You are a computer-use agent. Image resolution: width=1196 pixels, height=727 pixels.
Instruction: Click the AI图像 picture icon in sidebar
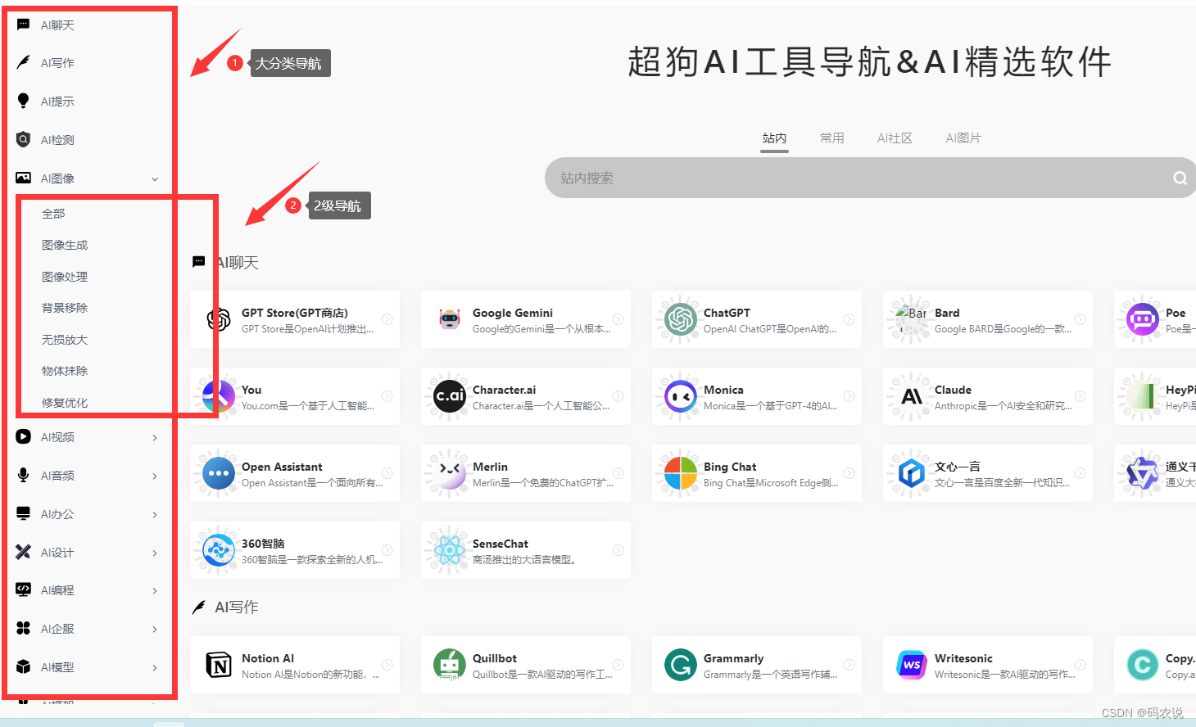pos(24,178)
